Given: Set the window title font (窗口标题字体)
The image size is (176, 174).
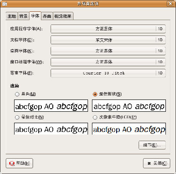Looking at the screenshot, I should tap(108, 62).
